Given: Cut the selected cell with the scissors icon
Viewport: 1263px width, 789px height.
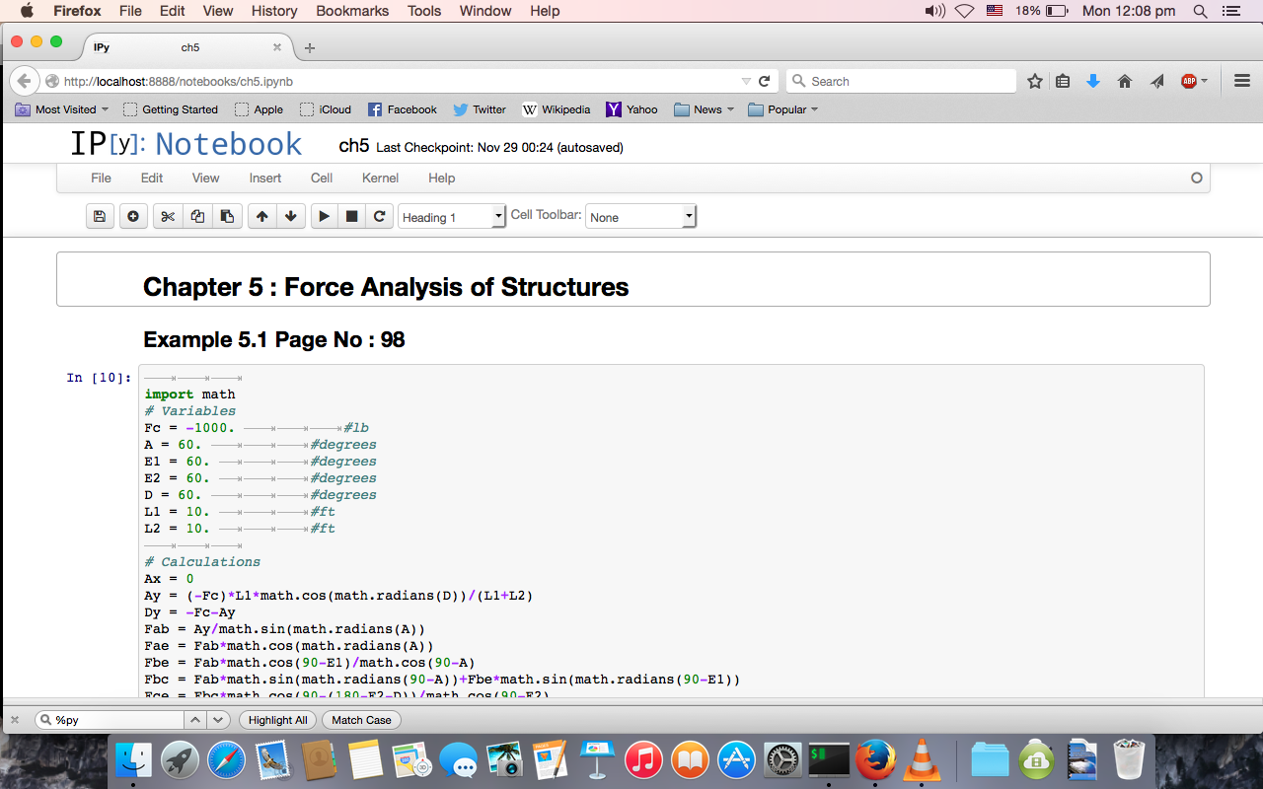Looking at the screenshot, I should click(168, 217).
